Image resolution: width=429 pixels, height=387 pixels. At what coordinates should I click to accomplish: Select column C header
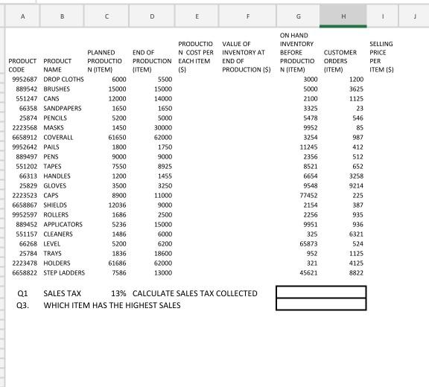pyautogui.click(x=107, y=16)
